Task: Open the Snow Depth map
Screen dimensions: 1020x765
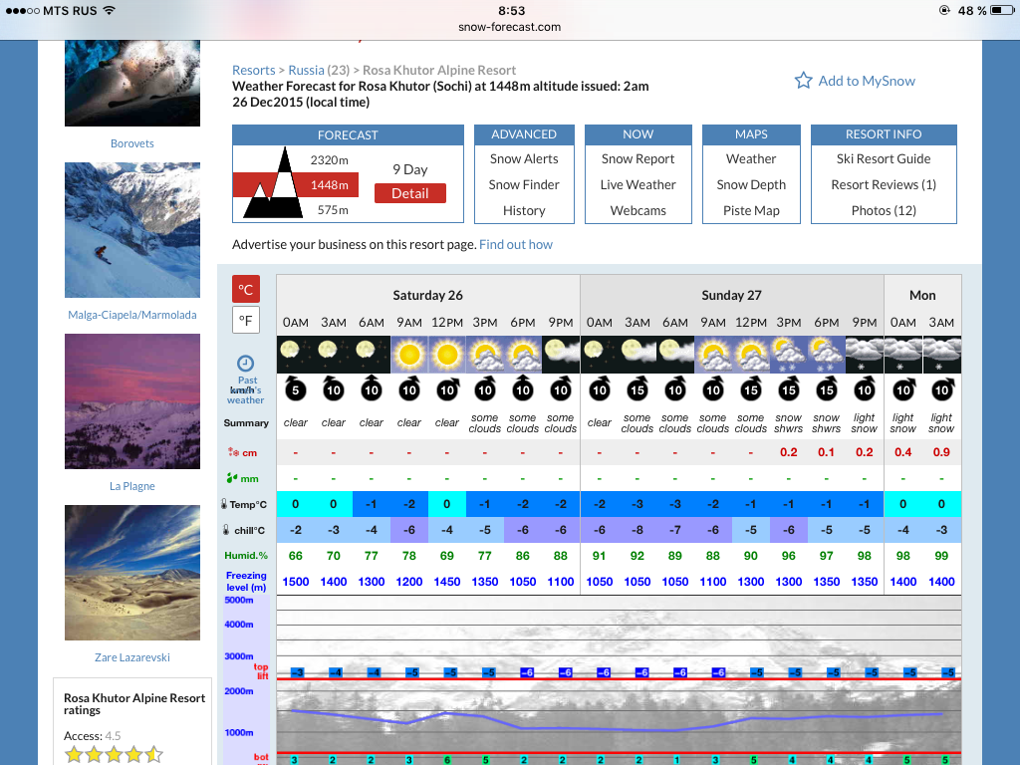Action: tap(751, 184)
